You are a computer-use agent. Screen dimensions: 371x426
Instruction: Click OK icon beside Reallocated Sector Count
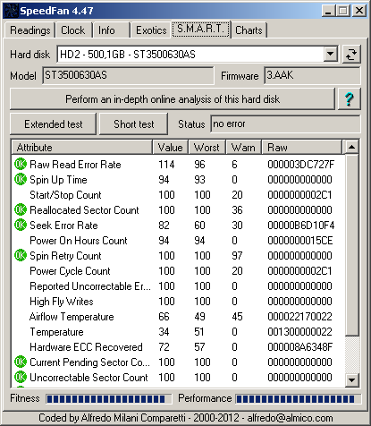(21, 209)
